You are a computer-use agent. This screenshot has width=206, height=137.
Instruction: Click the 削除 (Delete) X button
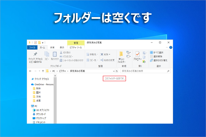tap(105, 54)
